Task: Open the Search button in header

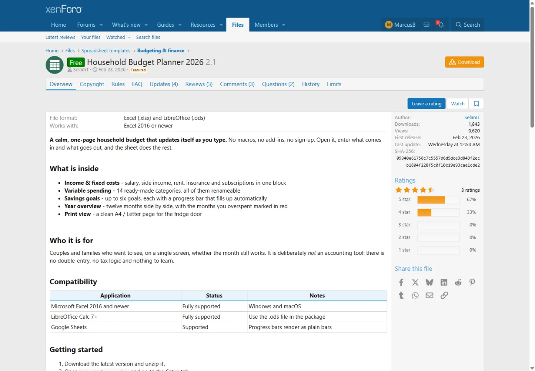Action: click(x=468, y=25)
